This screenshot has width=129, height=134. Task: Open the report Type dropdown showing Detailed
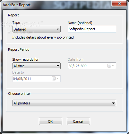point(37,29)
